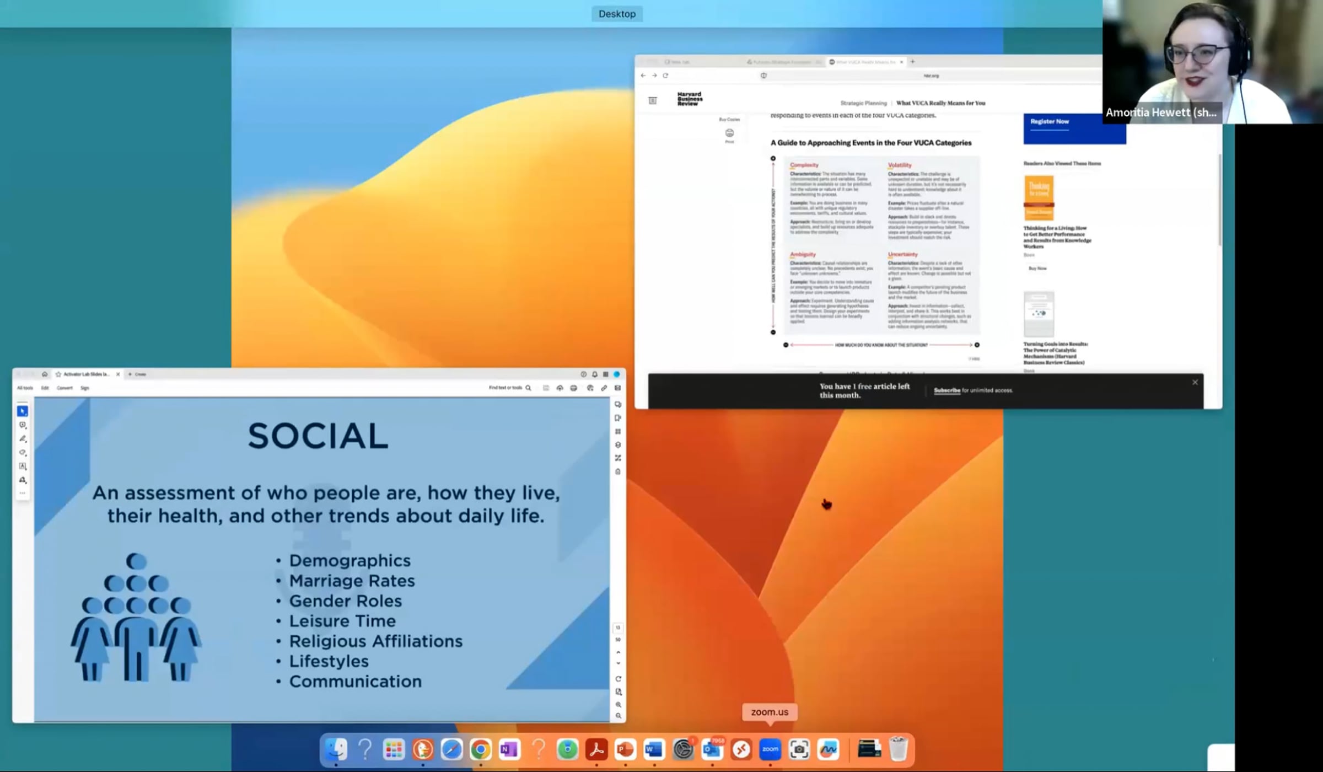Choose the add comment tool in Acrobat sidebar
The width and height of the screenshot is (1323, 772).
23,425
